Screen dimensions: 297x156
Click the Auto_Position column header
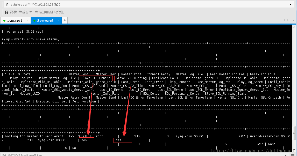click(x=84, y=101)
